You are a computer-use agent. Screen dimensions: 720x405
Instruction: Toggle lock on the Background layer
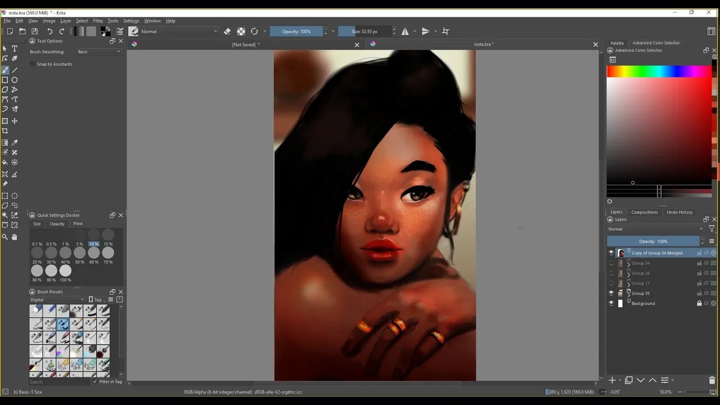pyautogui.click(x=699, y=304)
